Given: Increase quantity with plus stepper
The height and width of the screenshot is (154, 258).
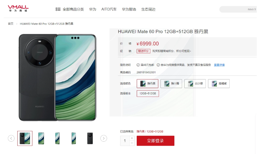Looking at the screenshot, I should 132,138.
